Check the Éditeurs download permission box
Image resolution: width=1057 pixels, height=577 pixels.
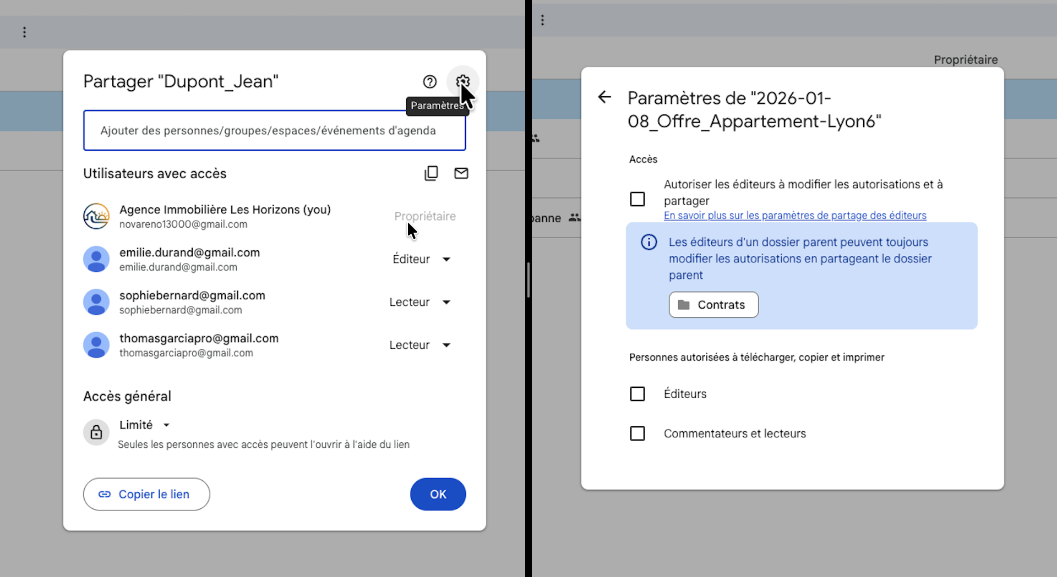tap(637, 394)
